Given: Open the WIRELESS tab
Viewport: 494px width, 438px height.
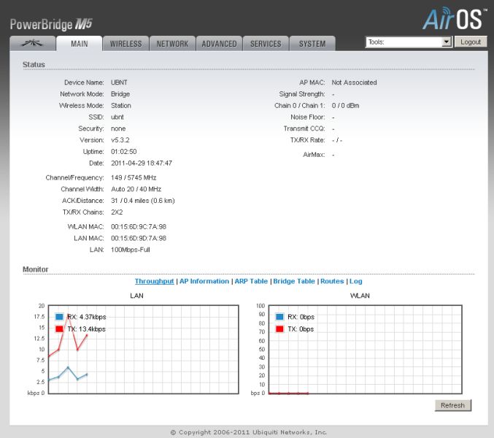Looking at the screenshot, I should pyautogui.click(x=126, y=44).
